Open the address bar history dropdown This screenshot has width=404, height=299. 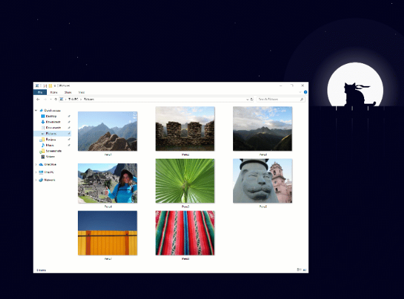(x=248, y=99)
